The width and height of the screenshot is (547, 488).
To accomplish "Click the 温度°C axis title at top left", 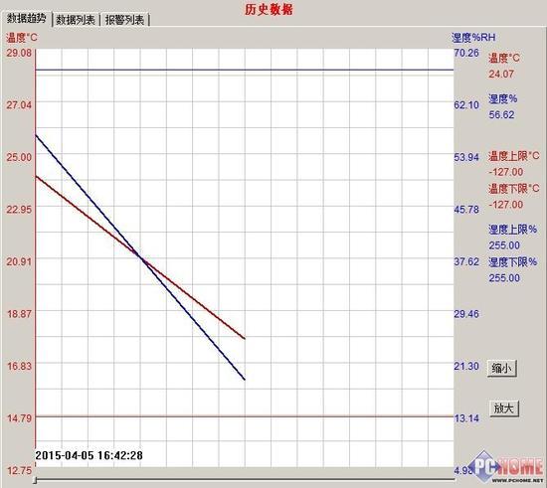I will pyautogui.click(x=21, y=38).
